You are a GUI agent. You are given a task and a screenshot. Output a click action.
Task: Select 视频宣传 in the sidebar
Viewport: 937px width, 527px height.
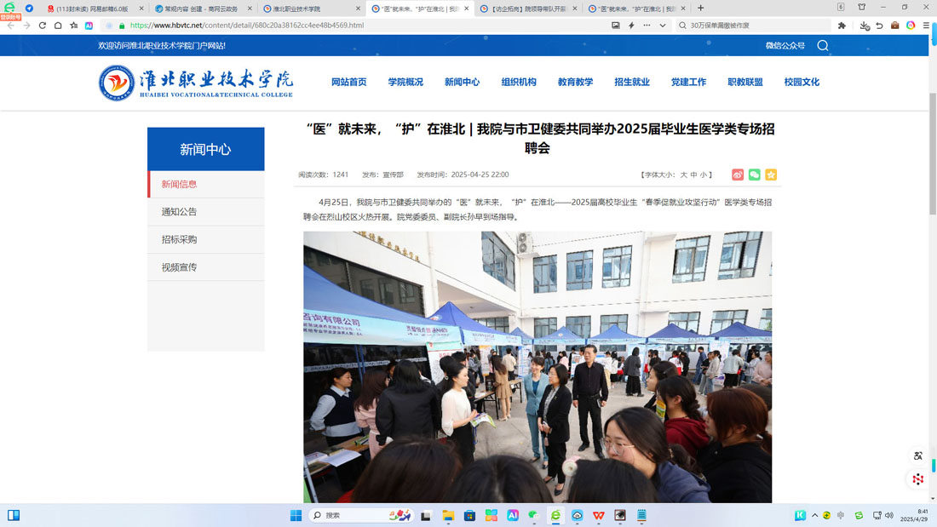click(x=205, y=267)
